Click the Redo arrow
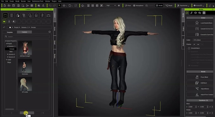 point(54,6)
